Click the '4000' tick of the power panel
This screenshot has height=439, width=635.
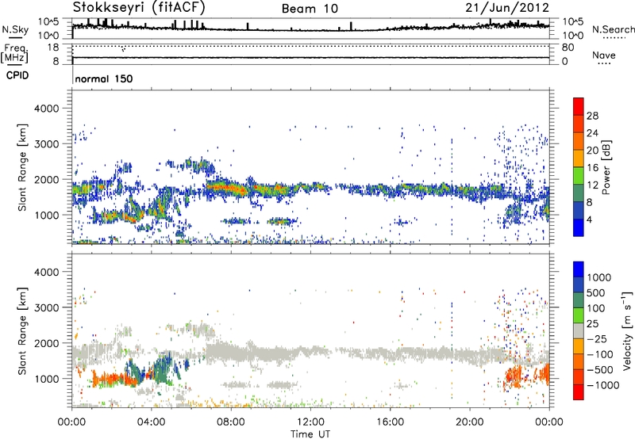46,109
